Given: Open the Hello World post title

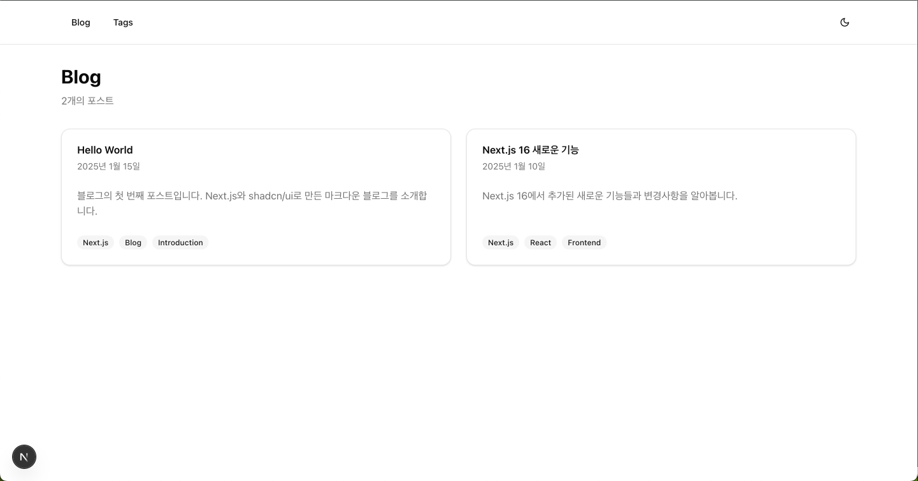Looking at the screenshot, I should (x=105, y=150).
